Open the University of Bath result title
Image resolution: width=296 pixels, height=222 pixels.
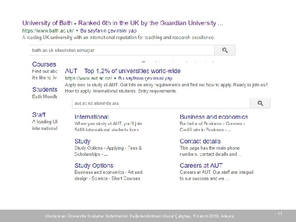(x=123, y=23)
